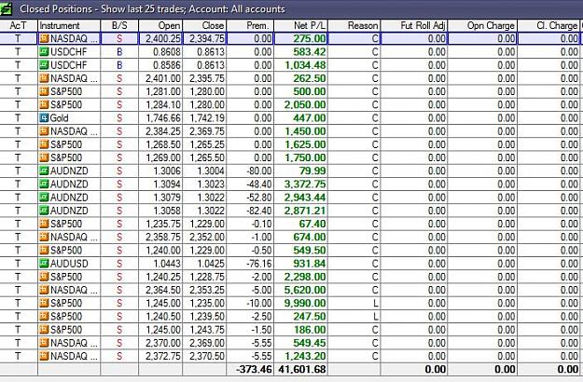Sort by the B/S column header
Viewport: 583px width, 382px height.
119,25
